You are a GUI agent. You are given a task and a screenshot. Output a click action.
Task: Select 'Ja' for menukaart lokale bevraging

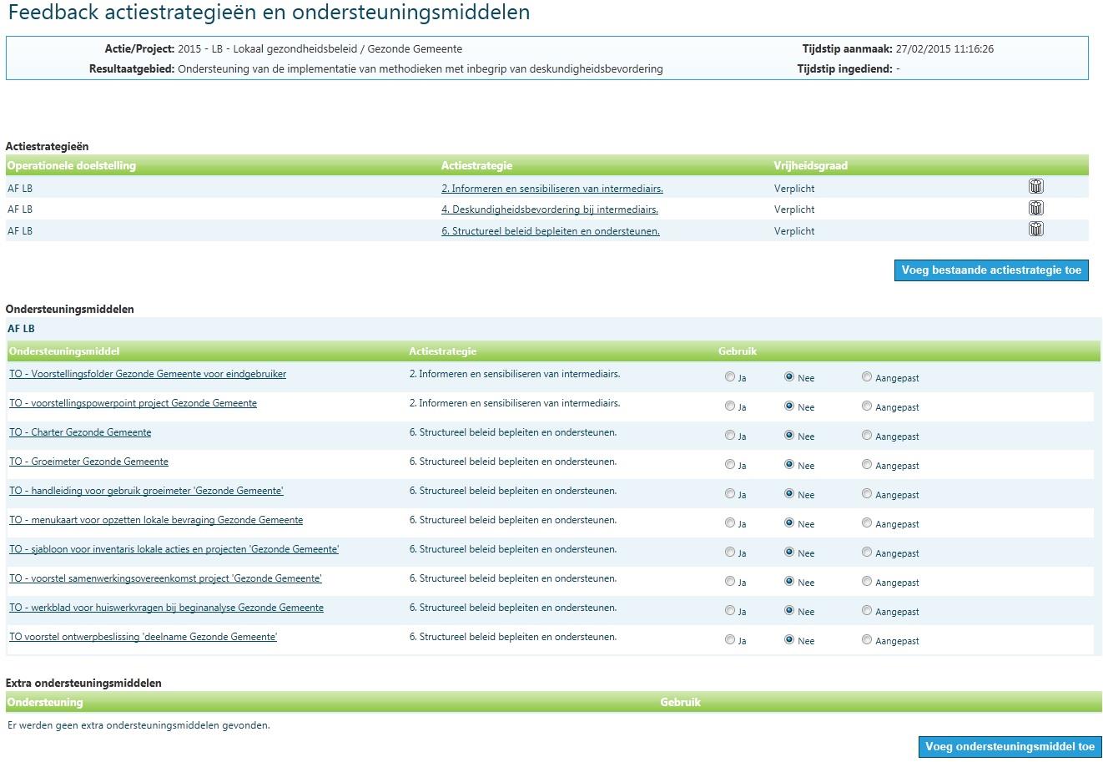(730, 523)
